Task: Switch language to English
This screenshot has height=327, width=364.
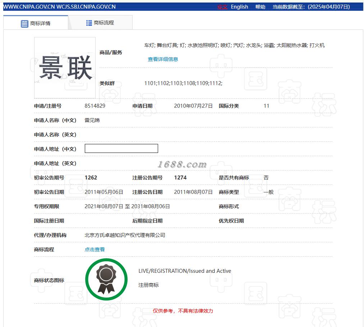Action: click(239, 7)
